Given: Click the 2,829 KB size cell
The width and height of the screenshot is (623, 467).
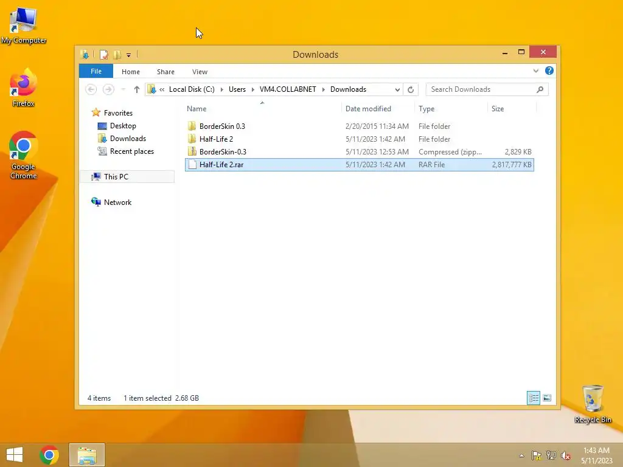Looking at the screenshot, I should (518, 151).
